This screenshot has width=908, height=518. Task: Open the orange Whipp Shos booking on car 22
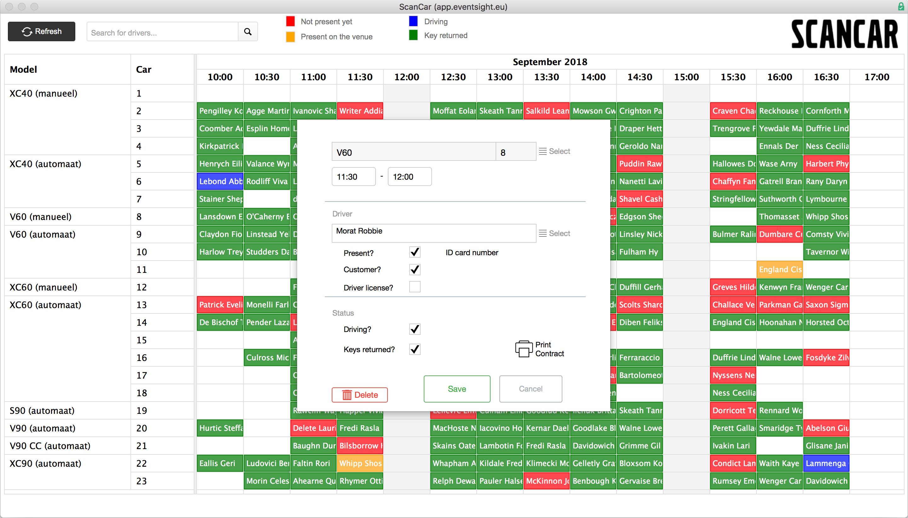360,463
